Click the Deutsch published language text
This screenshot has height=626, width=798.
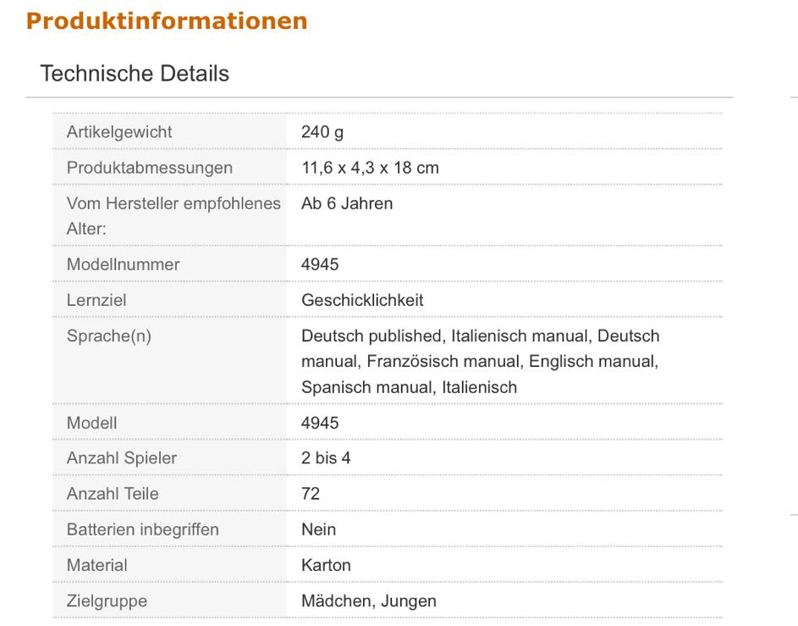point(371,335)
